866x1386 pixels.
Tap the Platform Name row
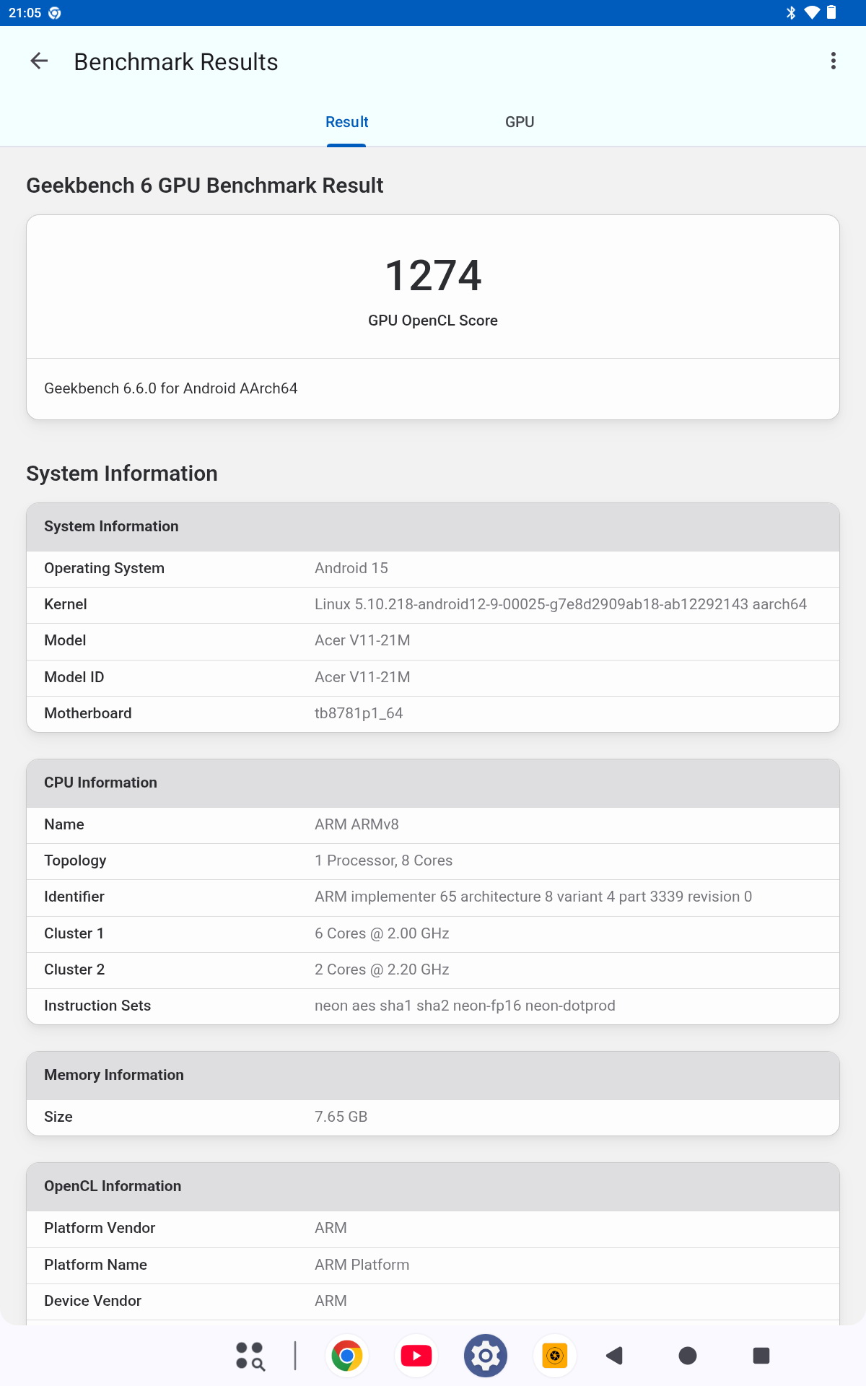coord(433,1265)
